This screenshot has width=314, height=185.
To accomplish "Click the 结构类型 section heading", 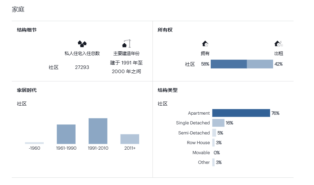I will coord(168,90).
